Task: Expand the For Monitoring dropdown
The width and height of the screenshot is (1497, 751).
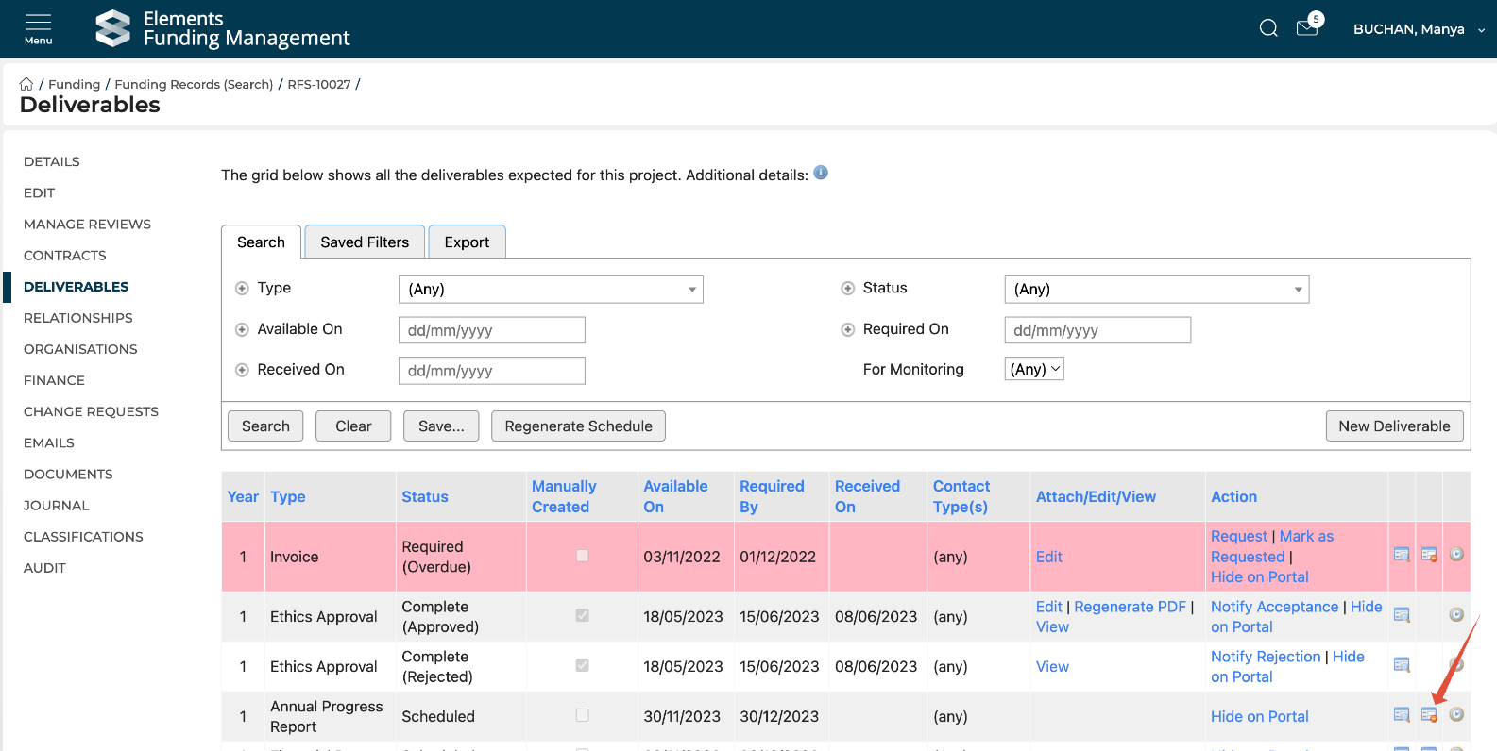Action: point(1034,369)
